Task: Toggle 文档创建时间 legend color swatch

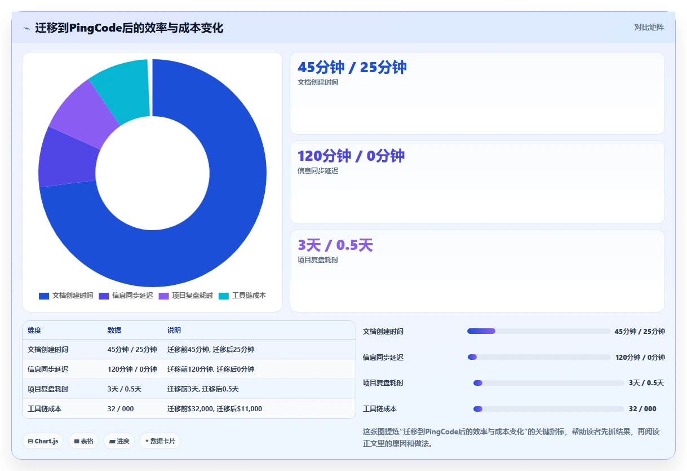Action: pos(44,296)
